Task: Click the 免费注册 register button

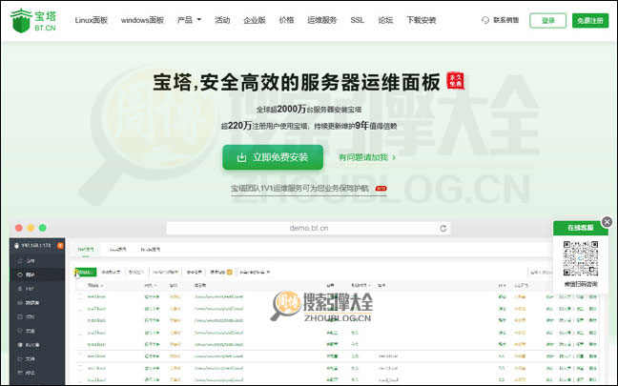Action: coord(590,20)
